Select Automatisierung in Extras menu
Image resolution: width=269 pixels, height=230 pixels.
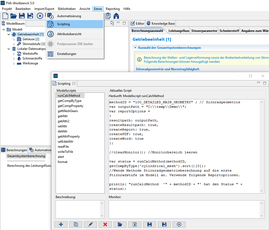coord(69,16)
